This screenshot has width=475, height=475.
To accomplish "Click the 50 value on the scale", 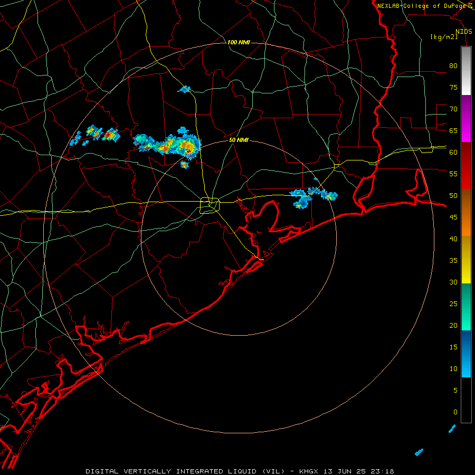I will [453, 196].
